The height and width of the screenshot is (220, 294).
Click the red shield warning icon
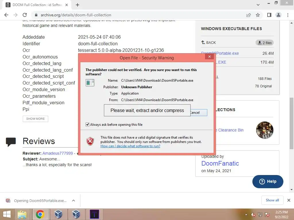point(90,142)
